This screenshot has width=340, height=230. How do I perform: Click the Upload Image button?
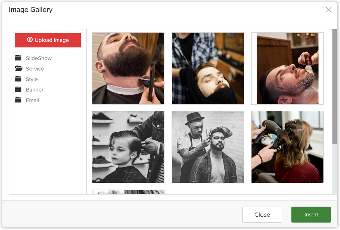(x=48, y=40)
